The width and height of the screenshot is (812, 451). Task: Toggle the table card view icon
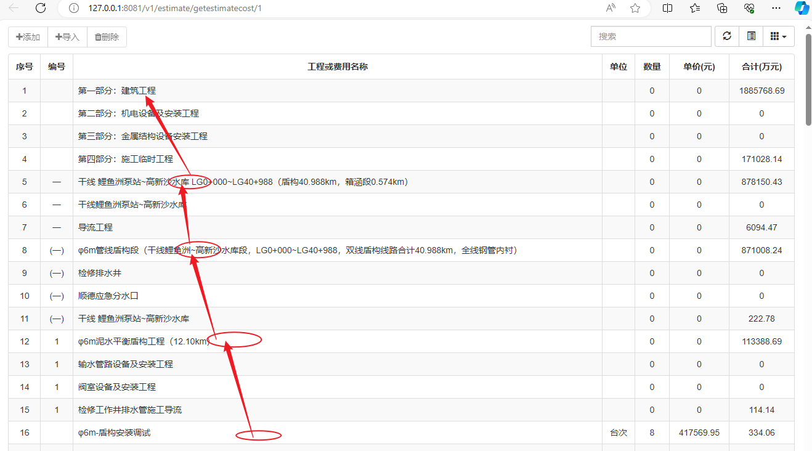click(x=751, y=36)
